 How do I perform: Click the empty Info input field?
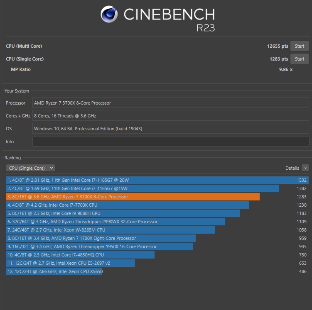(x=171, y=141)
